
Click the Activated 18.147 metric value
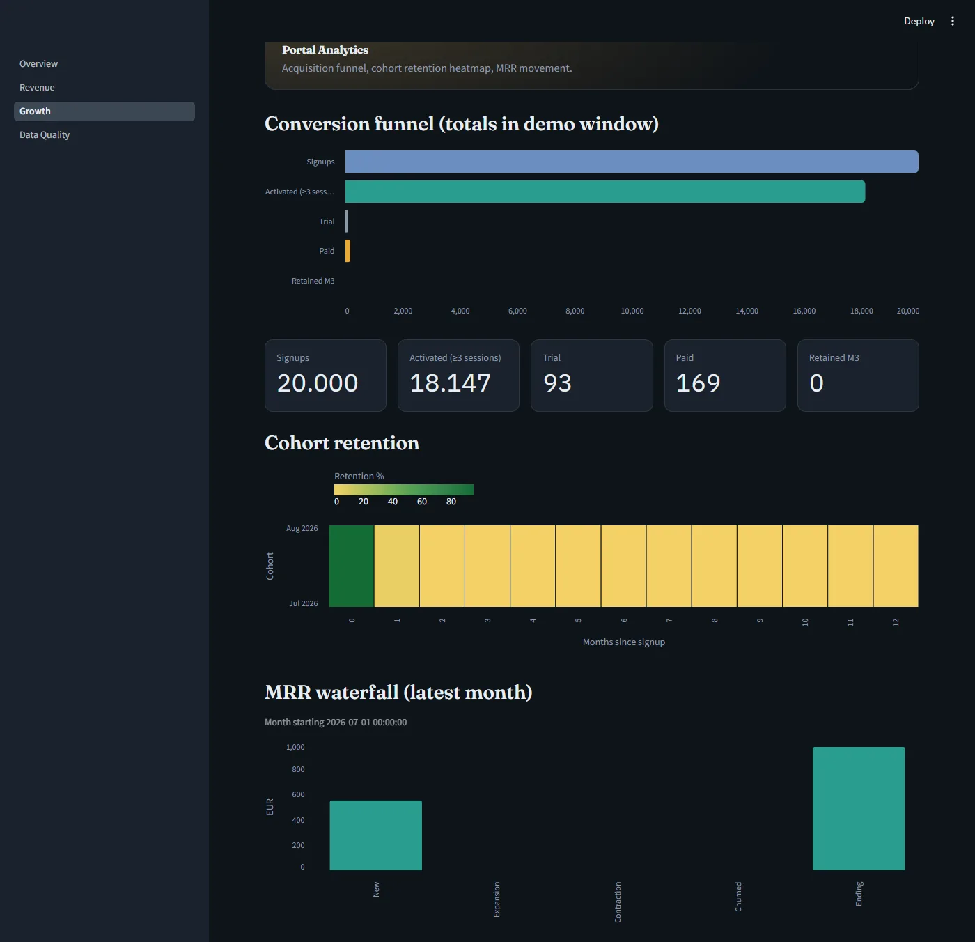450,383
